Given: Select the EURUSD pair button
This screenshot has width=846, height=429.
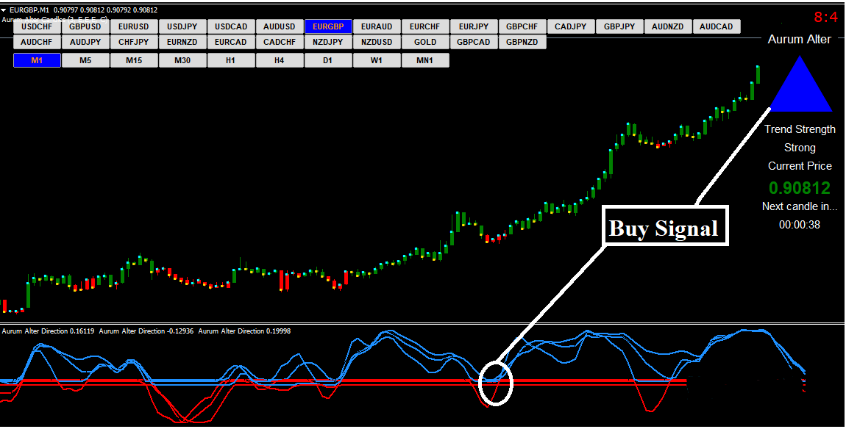Looking at the screenshot, I should click(134, 26).
